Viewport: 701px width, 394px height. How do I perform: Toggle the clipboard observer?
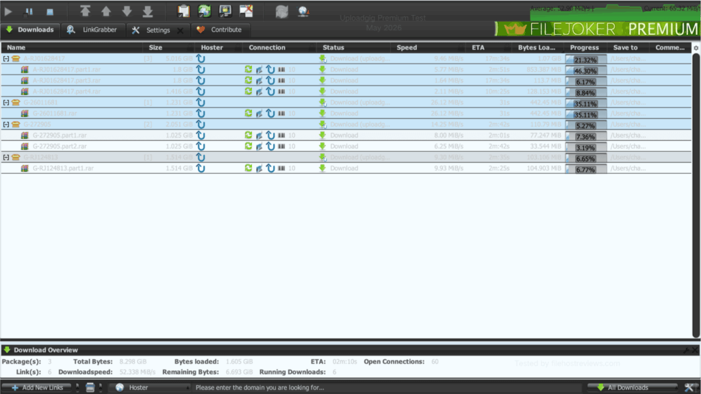[x=183, y=11]
